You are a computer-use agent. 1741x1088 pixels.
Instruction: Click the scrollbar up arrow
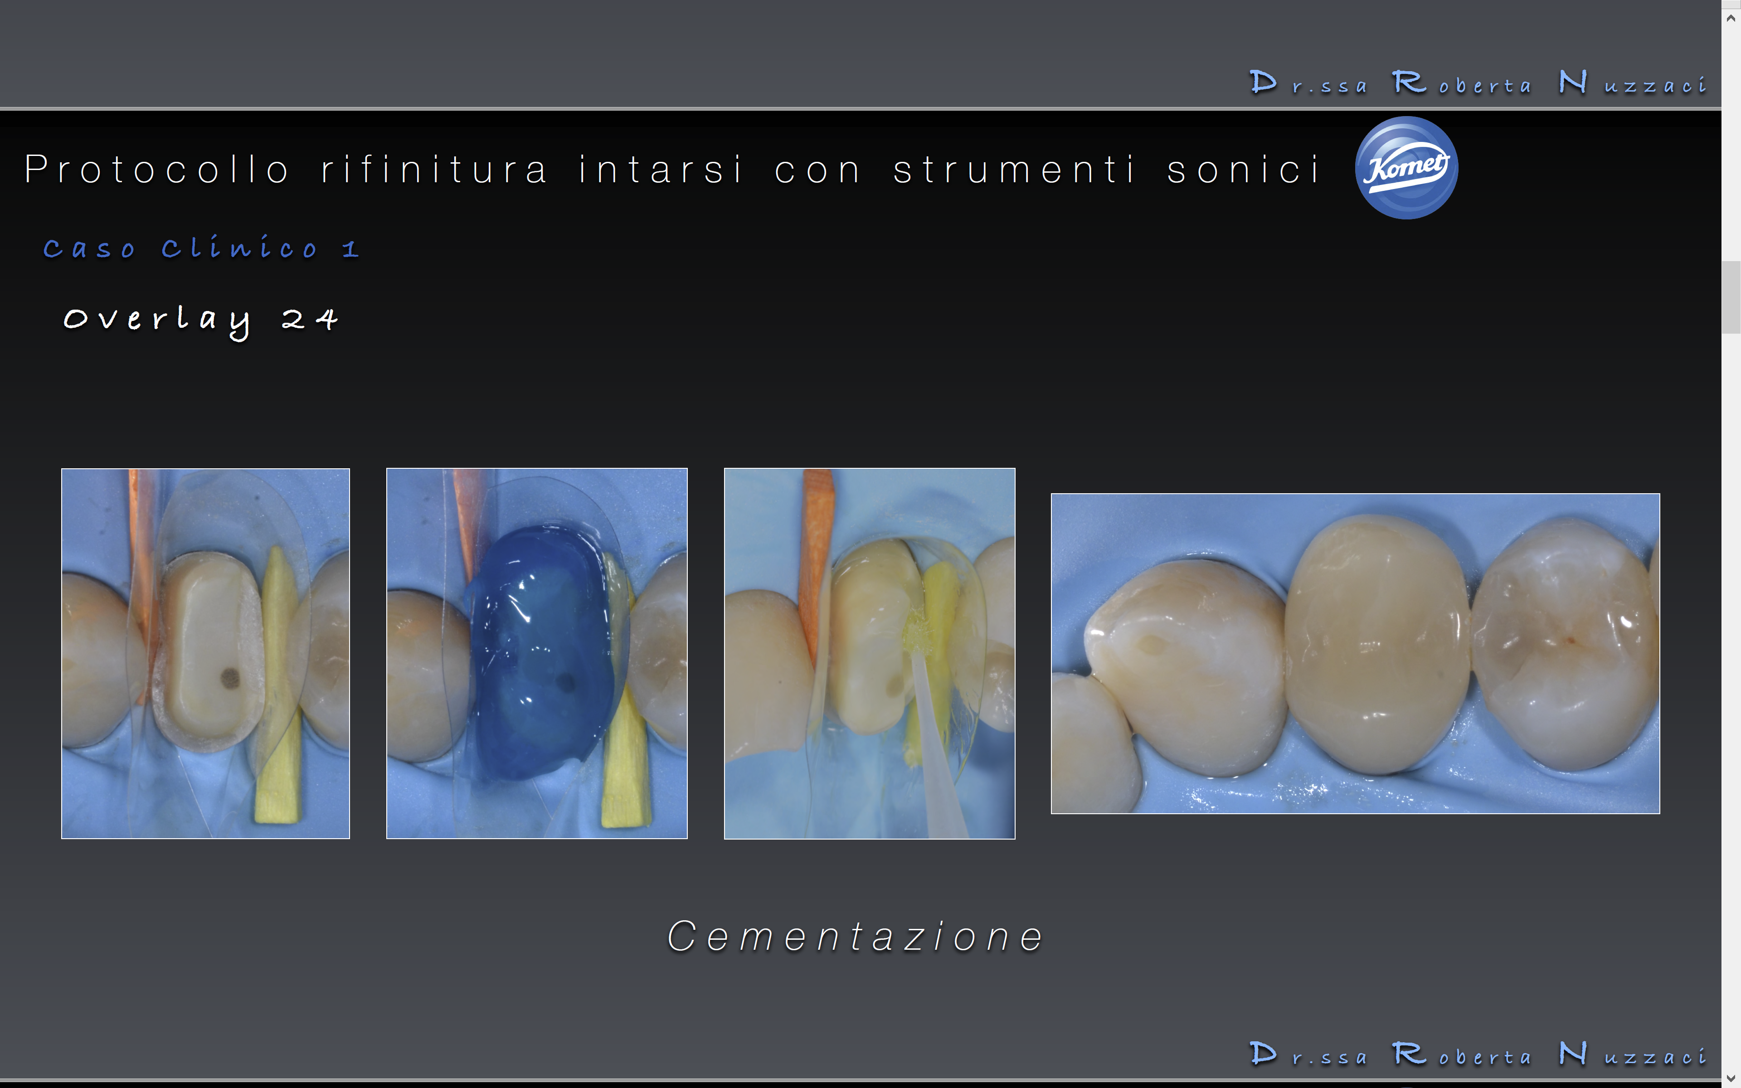point(1731,19)
